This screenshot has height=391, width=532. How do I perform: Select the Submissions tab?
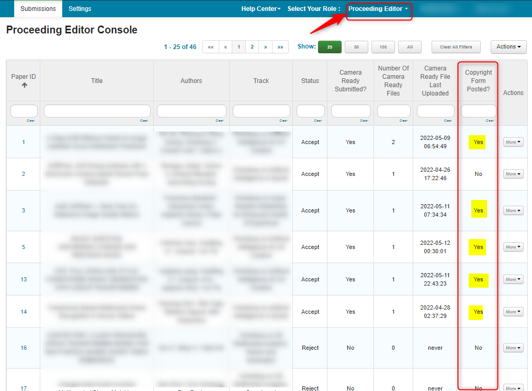tap(38, 9)
